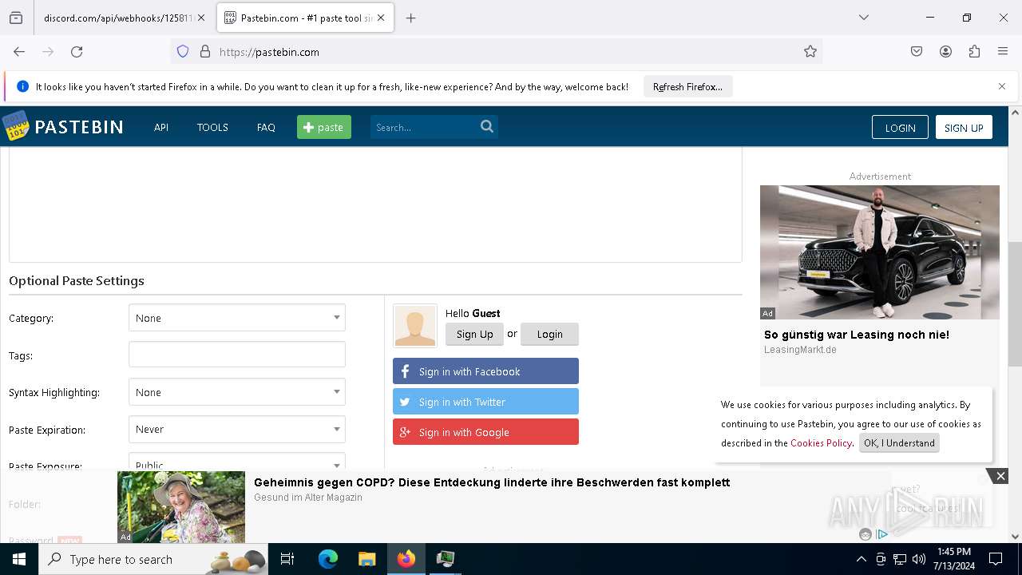Open the COPD ad headline link
This screenshot has height=575, width=1022.
tap(492, 482)
